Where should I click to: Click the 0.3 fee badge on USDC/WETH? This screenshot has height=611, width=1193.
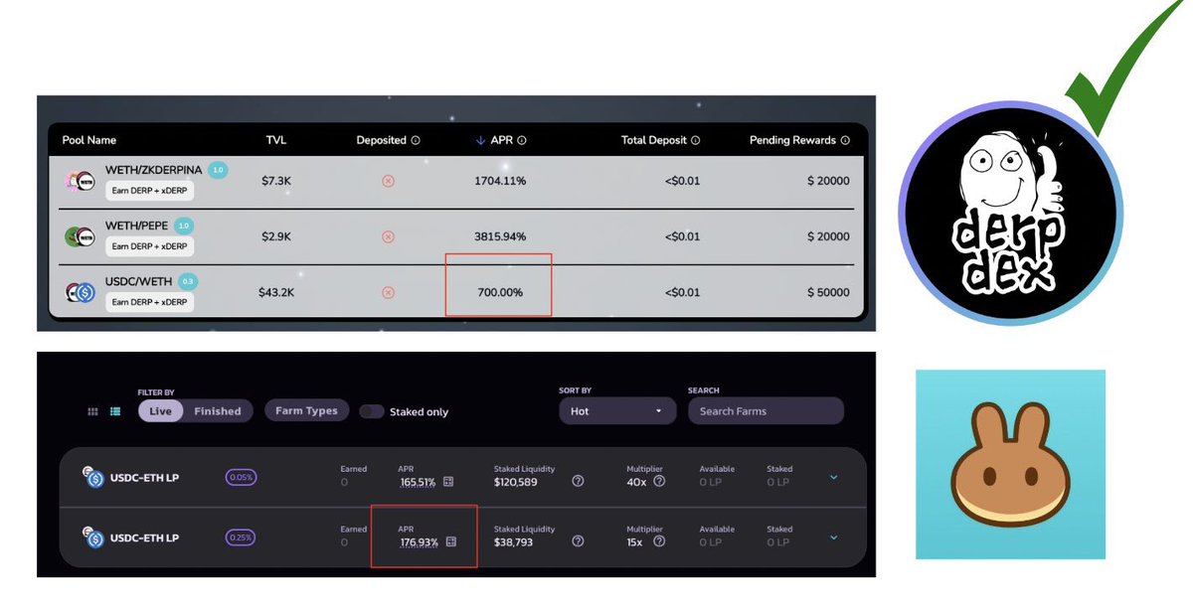[x=187, y=282]
